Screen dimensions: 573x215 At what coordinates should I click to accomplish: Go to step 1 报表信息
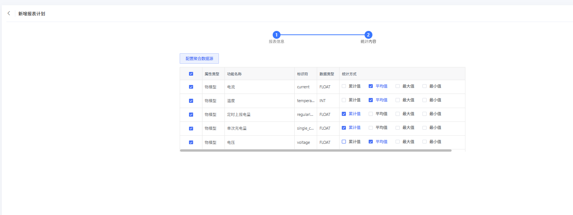point(276,35)
